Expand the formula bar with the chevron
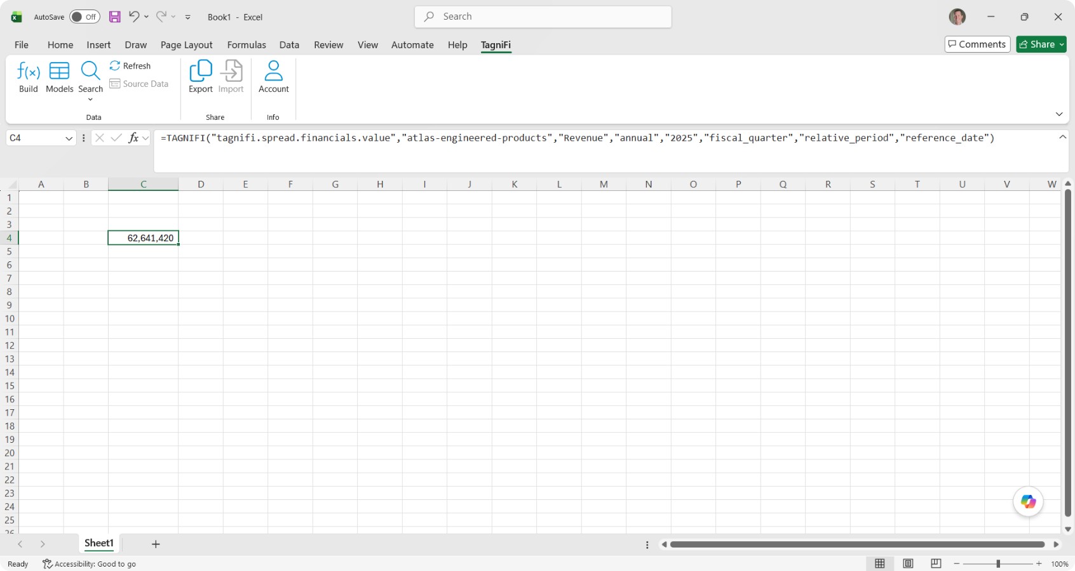 click(x=1062, y=137)
